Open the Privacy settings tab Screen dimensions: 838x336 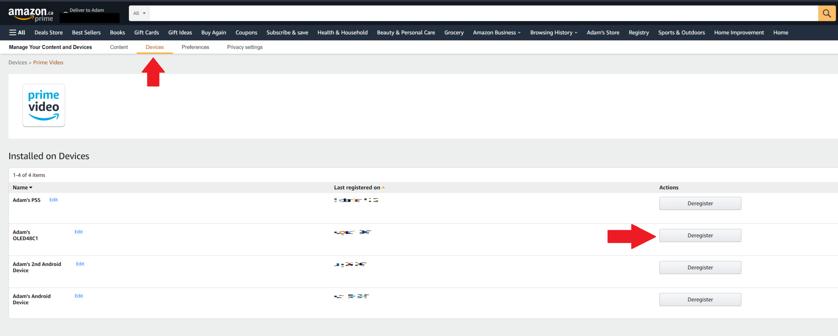pyautogui.click(x=245, y=47)
